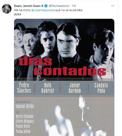Click the @Pechaadereir handle
The width and height of the screenshot is (122, 136).
[x=59, y=6]
